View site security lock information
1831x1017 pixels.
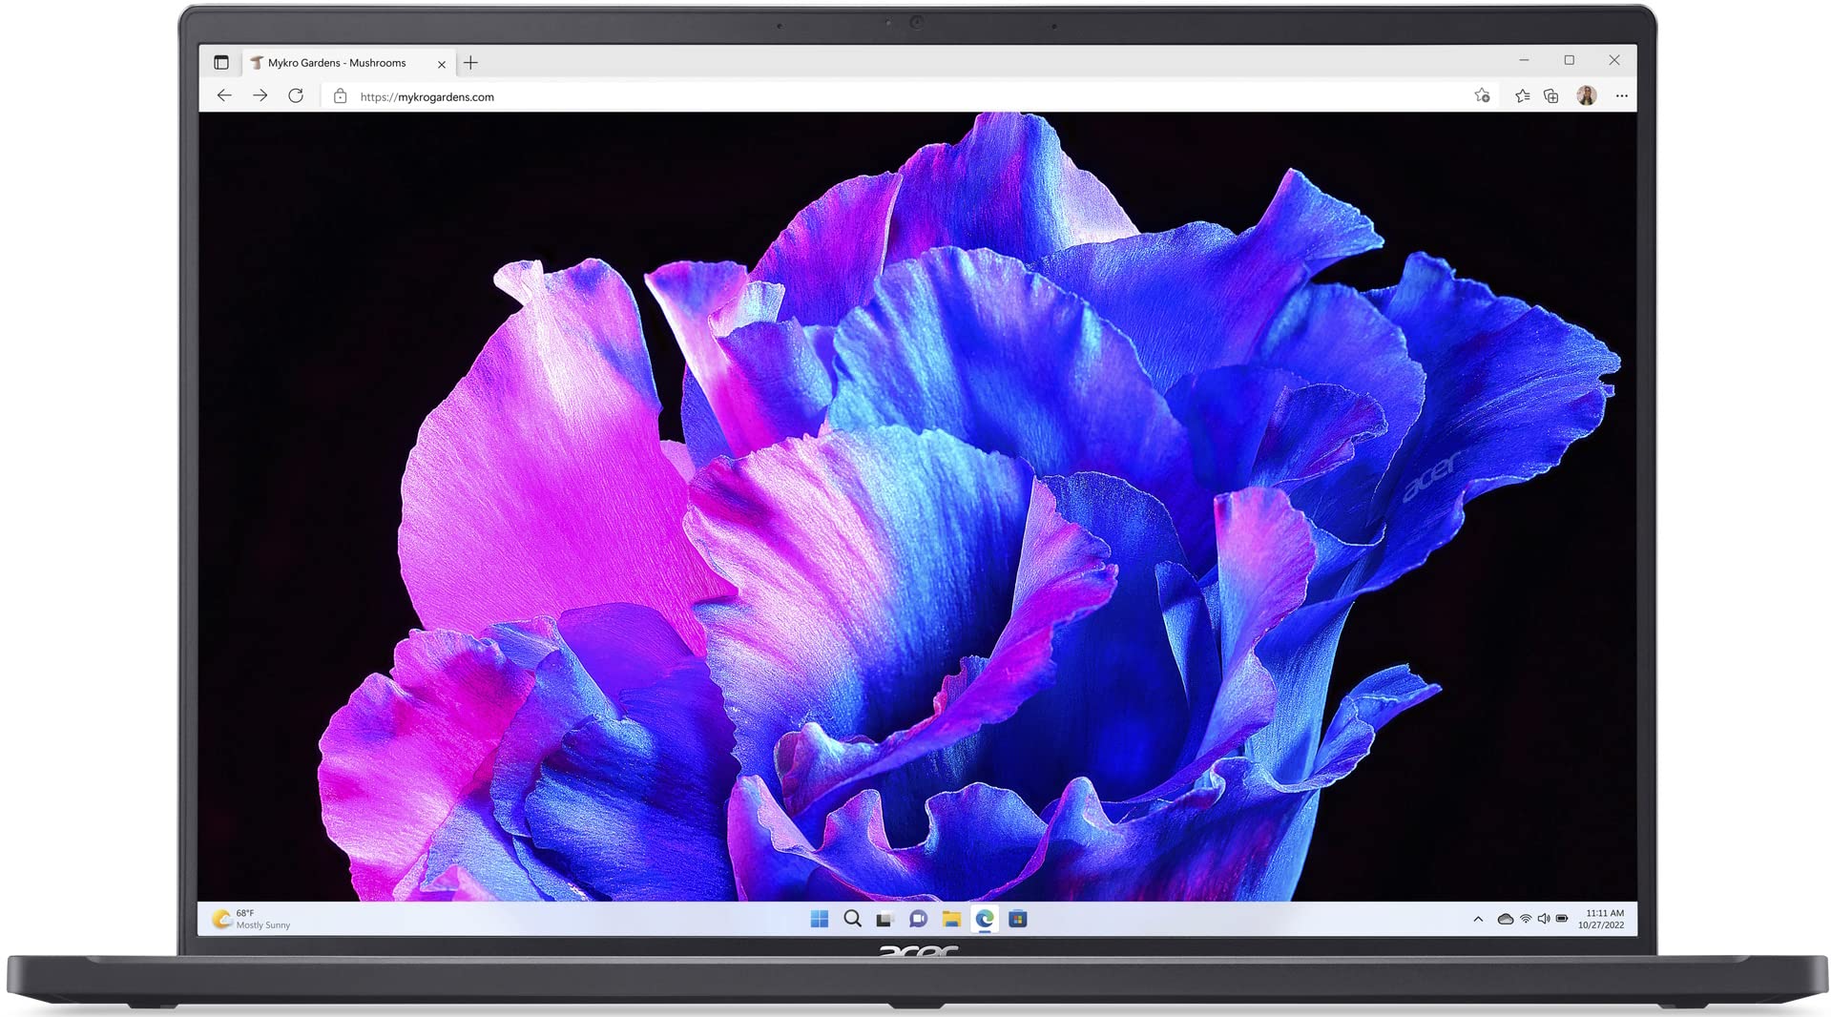tap(341, 96)
